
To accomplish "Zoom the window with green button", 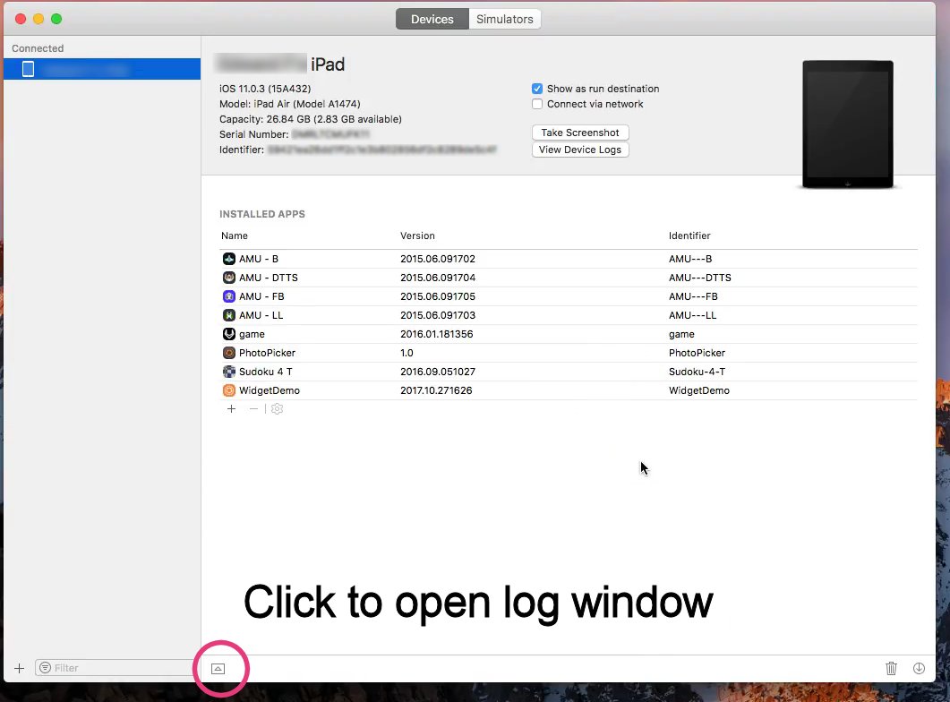I will pos(56,19).
